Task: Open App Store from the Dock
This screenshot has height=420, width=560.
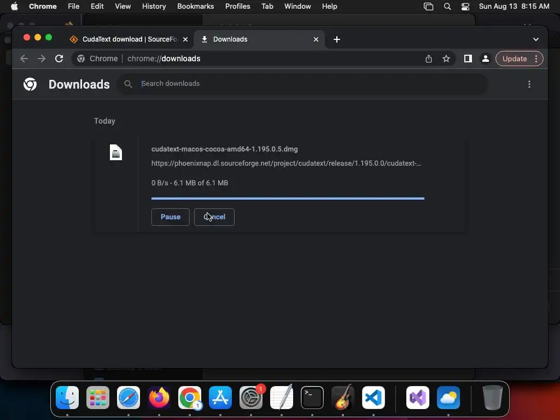Action: (220, 398)
